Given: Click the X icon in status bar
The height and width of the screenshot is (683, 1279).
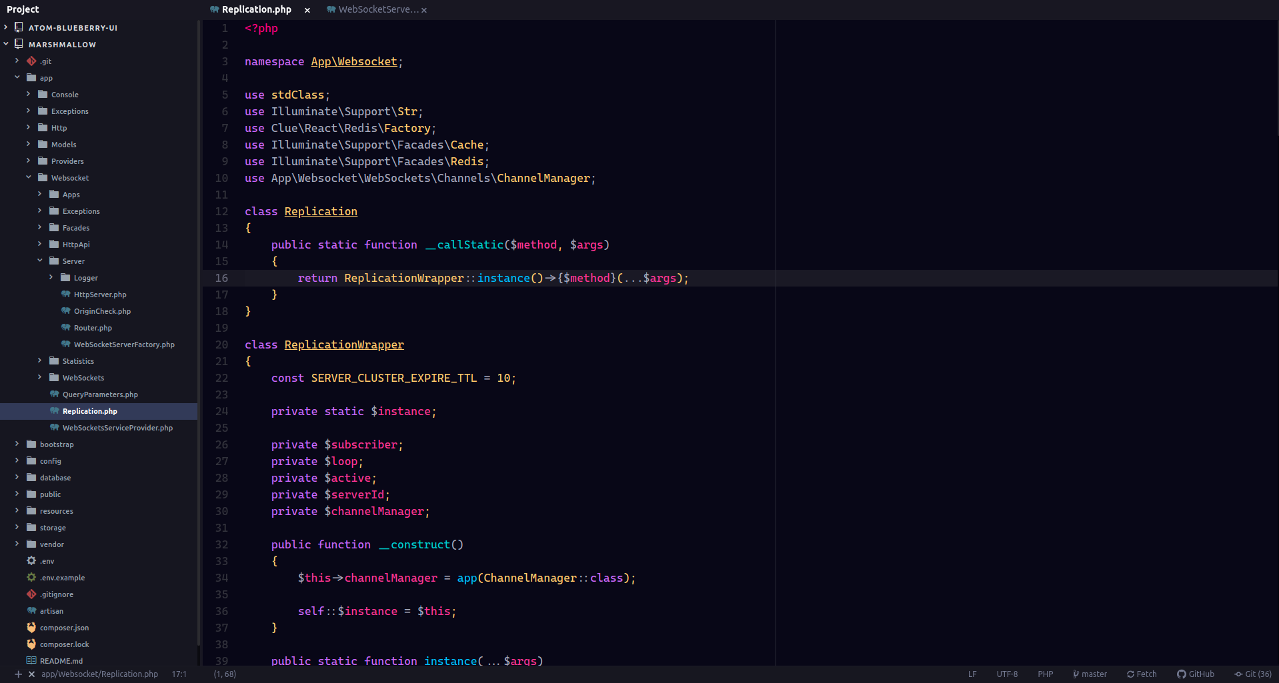Looking at the screenshot, I should (31, 674).
